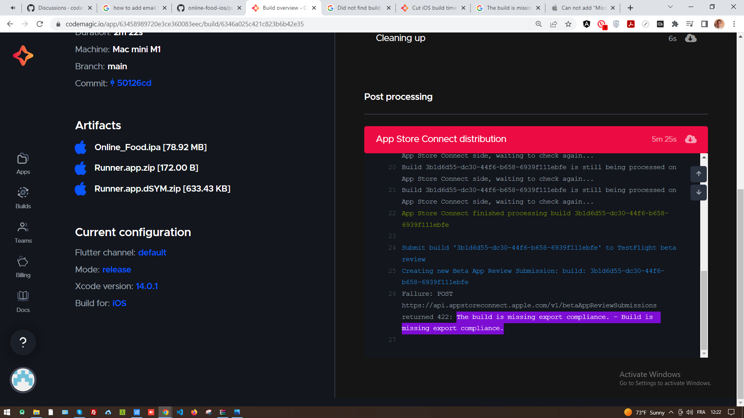744x418 pixels.
Task: Click 'Failure: POST' log line 26
Action: coord(427,294)
